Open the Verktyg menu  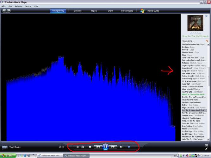tap(28, 6)
